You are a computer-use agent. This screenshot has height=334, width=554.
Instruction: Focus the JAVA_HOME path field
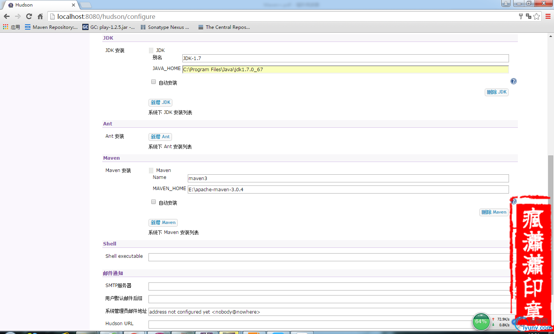(345, 69)
